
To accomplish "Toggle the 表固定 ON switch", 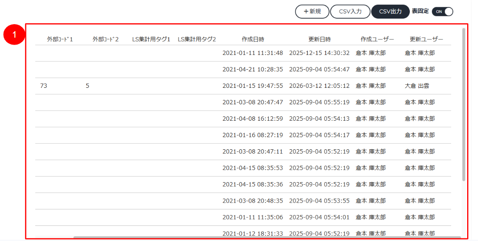I will 442,12.
